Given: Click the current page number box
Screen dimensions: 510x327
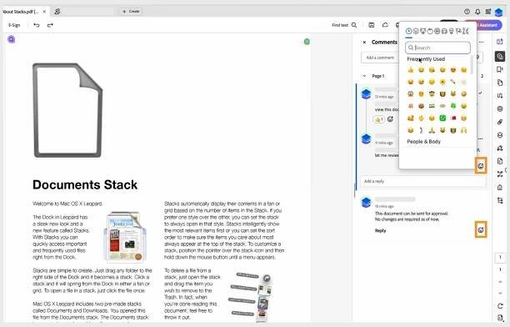Looking at the screenshot, I should click(500, 257).
